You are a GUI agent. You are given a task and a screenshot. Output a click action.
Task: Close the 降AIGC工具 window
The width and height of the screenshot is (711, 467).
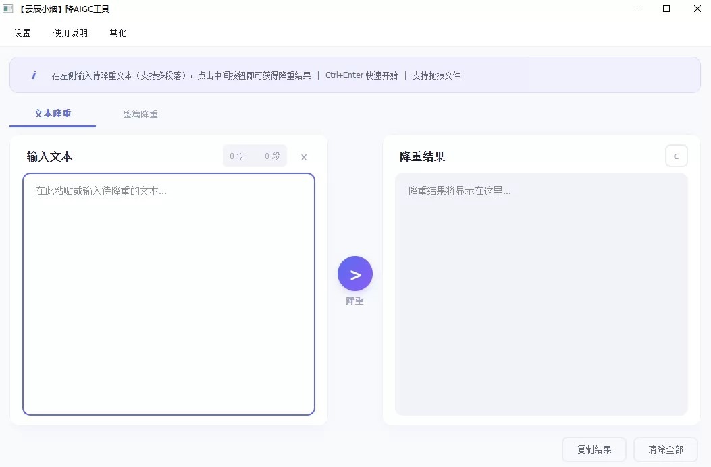pos(697,9)
